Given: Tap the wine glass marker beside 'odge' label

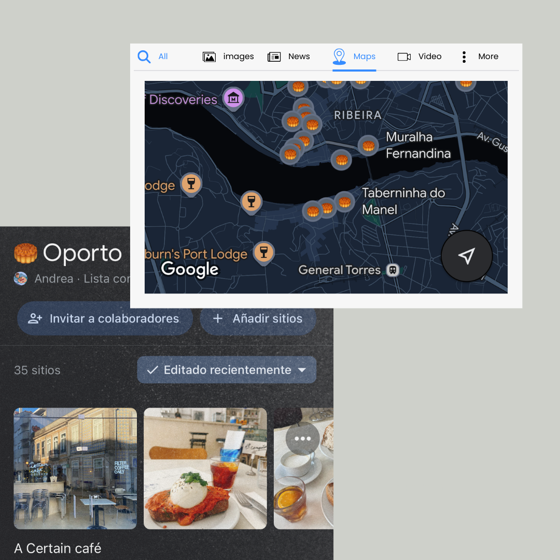Looking at the screenshot, I should pos(191,184).
